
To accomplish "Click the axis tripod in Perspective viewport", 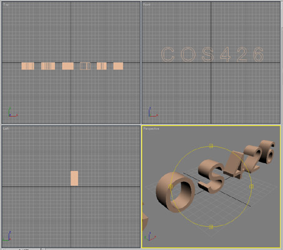I will (150, 236).
